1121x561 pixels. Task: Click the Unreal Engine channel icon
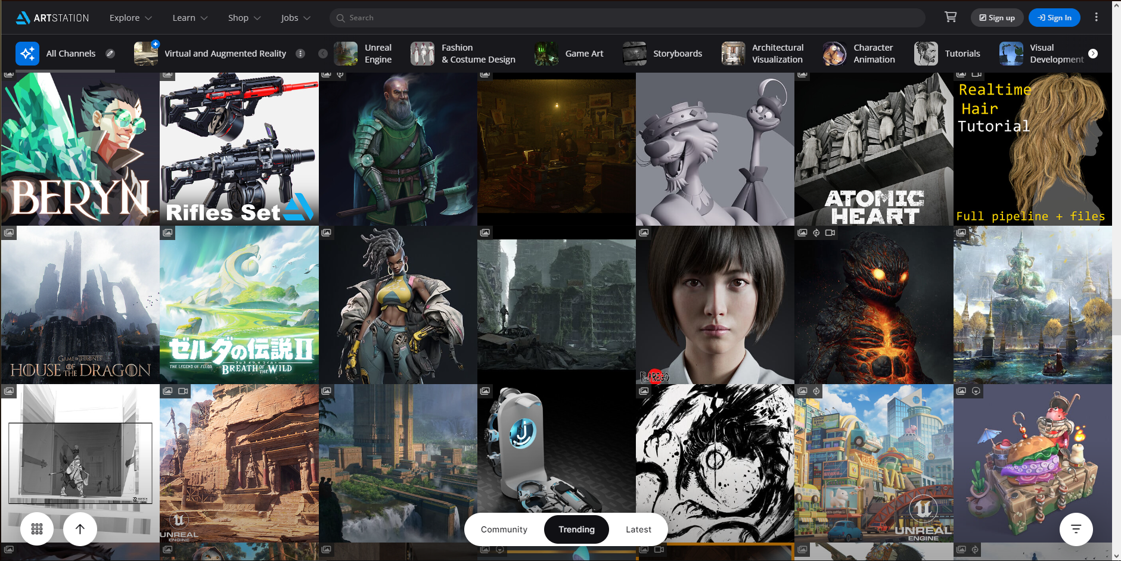pyautogui.click(x=346, y=54)
